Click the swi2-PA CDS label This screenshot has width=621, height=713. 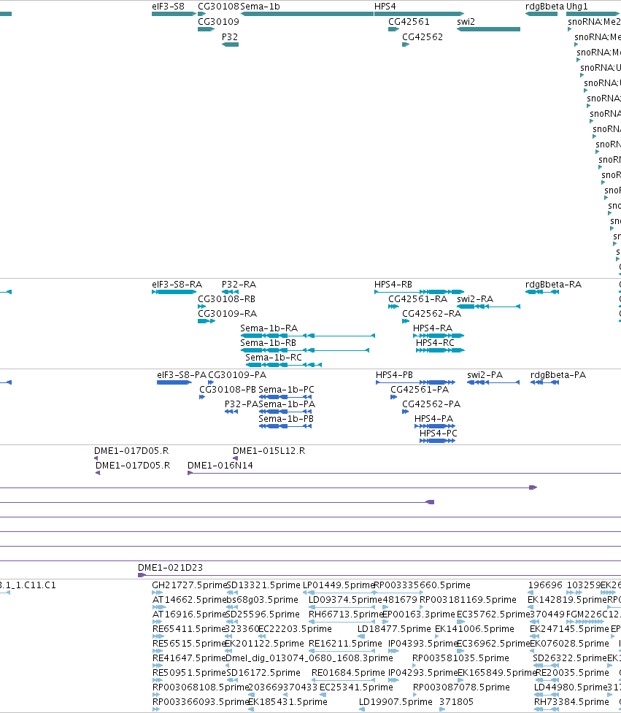[x=485, y=375]
